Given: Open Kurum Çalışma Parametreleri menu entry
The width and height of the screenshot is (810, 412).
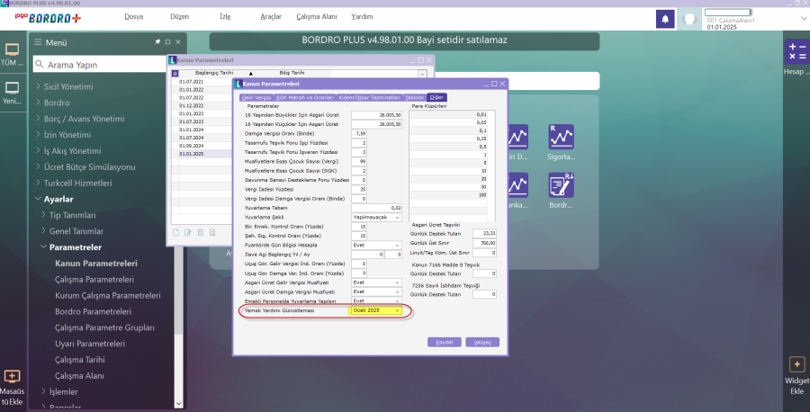Looking at the screenshot, I should pos(107,295).
